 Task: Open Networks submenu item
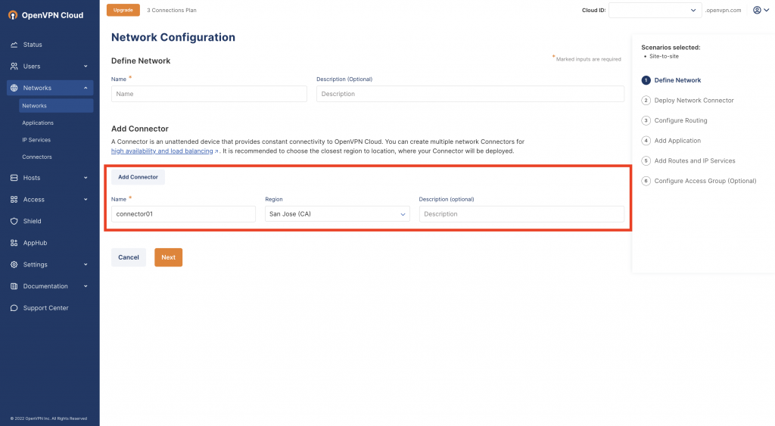[x=56, y=106]
